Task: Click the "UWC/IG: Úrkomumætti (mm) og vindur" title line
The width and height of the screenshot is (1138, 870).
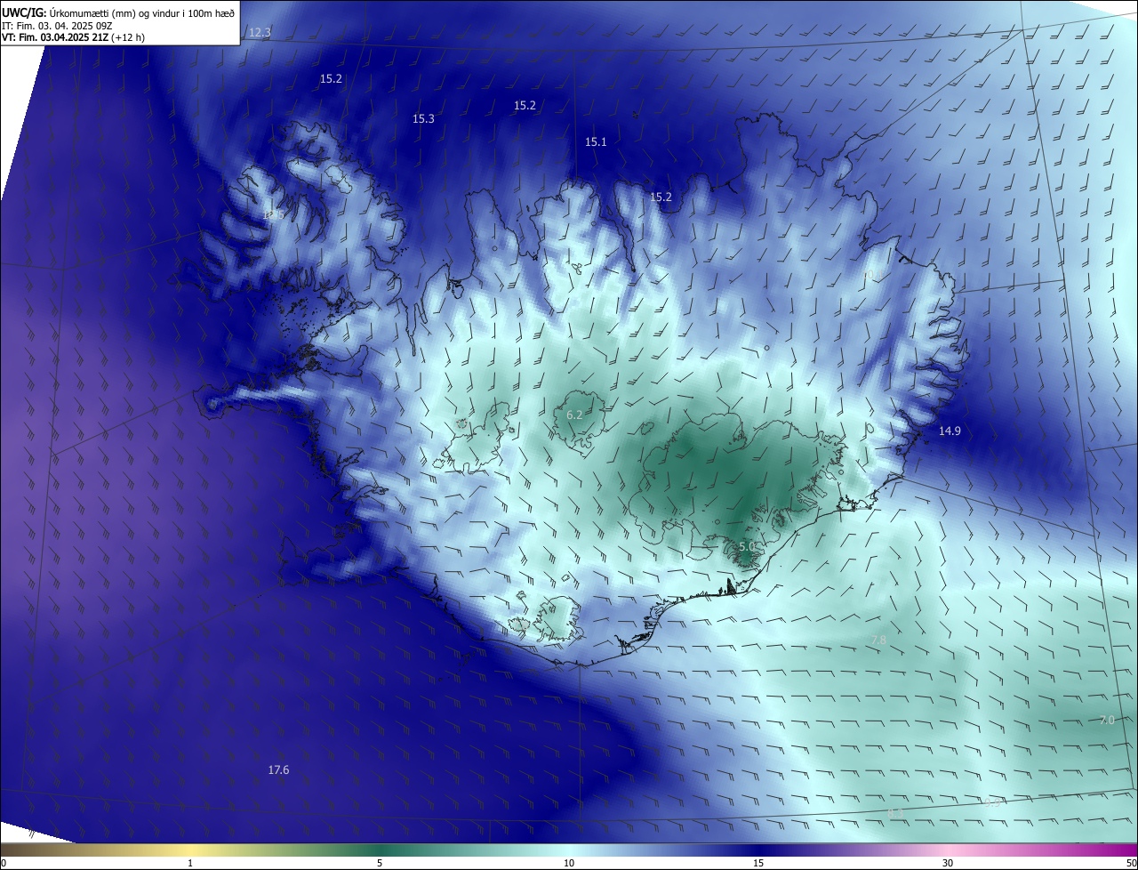Action: (x=118, y=12)
